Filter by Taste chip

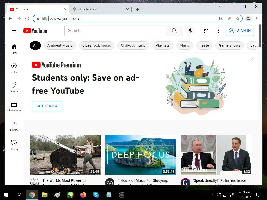click(204, 45)
